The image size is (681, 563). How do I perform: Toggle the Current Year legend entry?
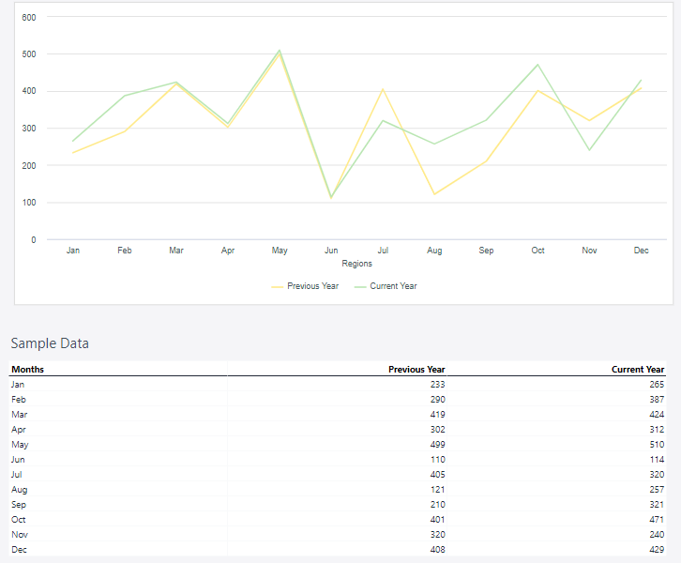coord(393,286)
